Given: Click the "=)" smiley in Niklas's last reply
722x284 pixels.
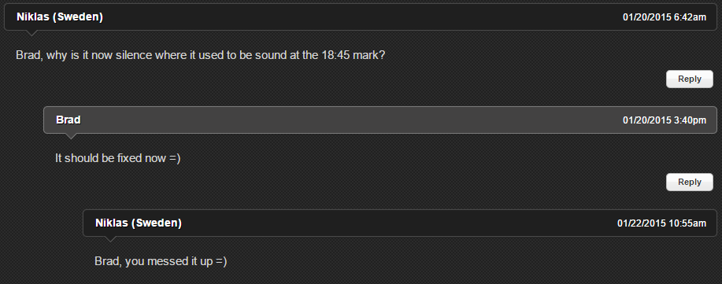Looking at the screenshot, I should pos(221,261).
